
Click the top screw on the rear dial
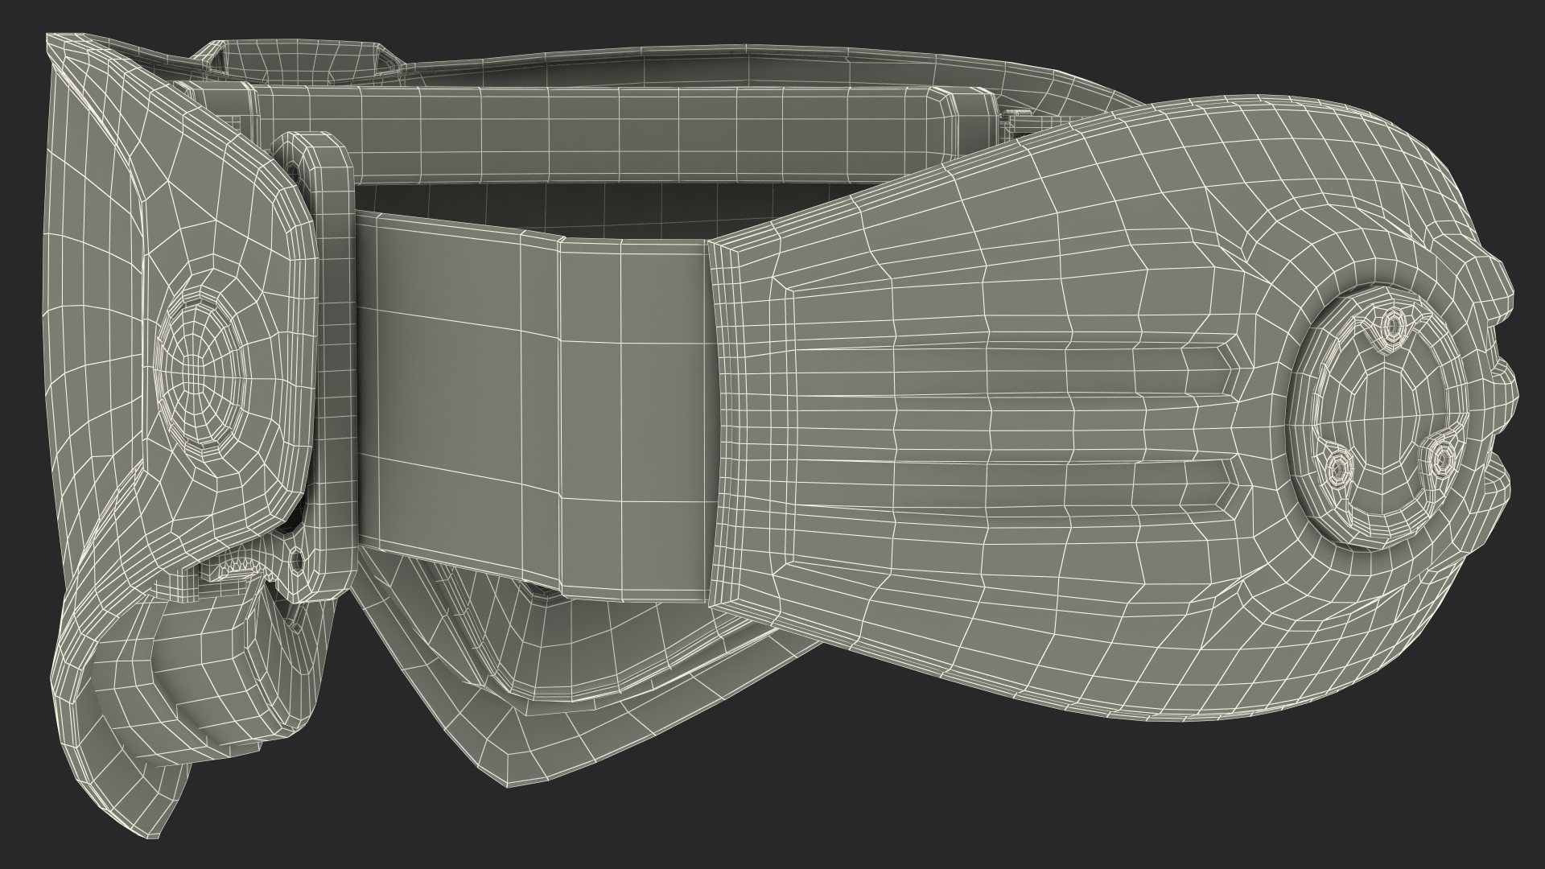(1392, 326)
